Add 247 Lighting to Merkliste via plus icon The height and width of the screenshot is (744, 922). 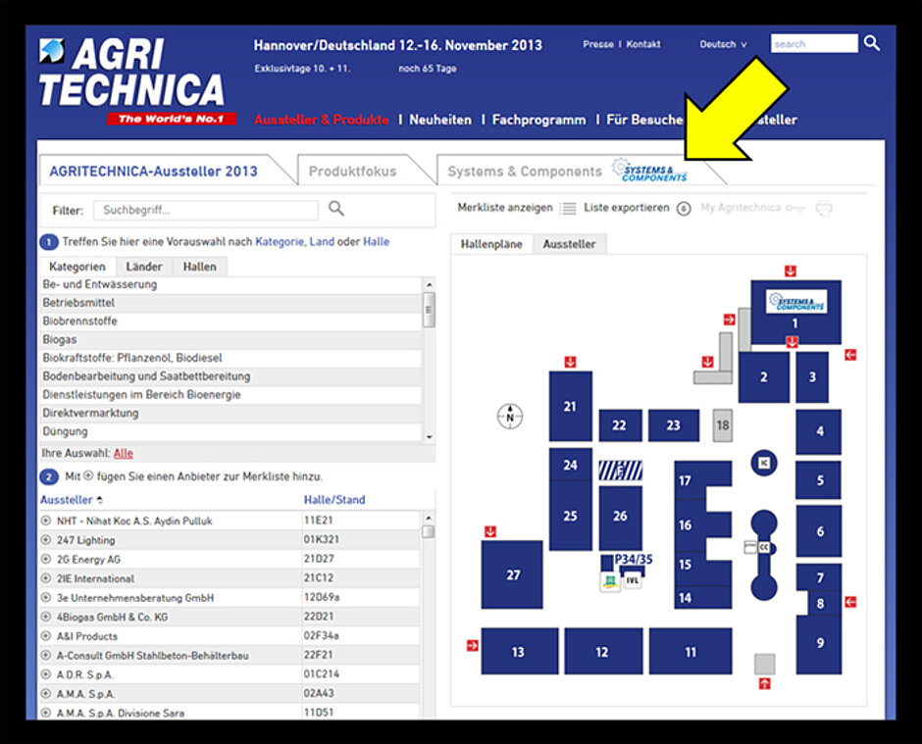(x=45, y=540)
